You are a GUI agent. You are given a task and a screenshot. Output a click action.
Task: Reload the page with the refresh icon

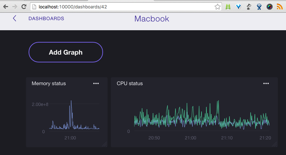[24, 7]
